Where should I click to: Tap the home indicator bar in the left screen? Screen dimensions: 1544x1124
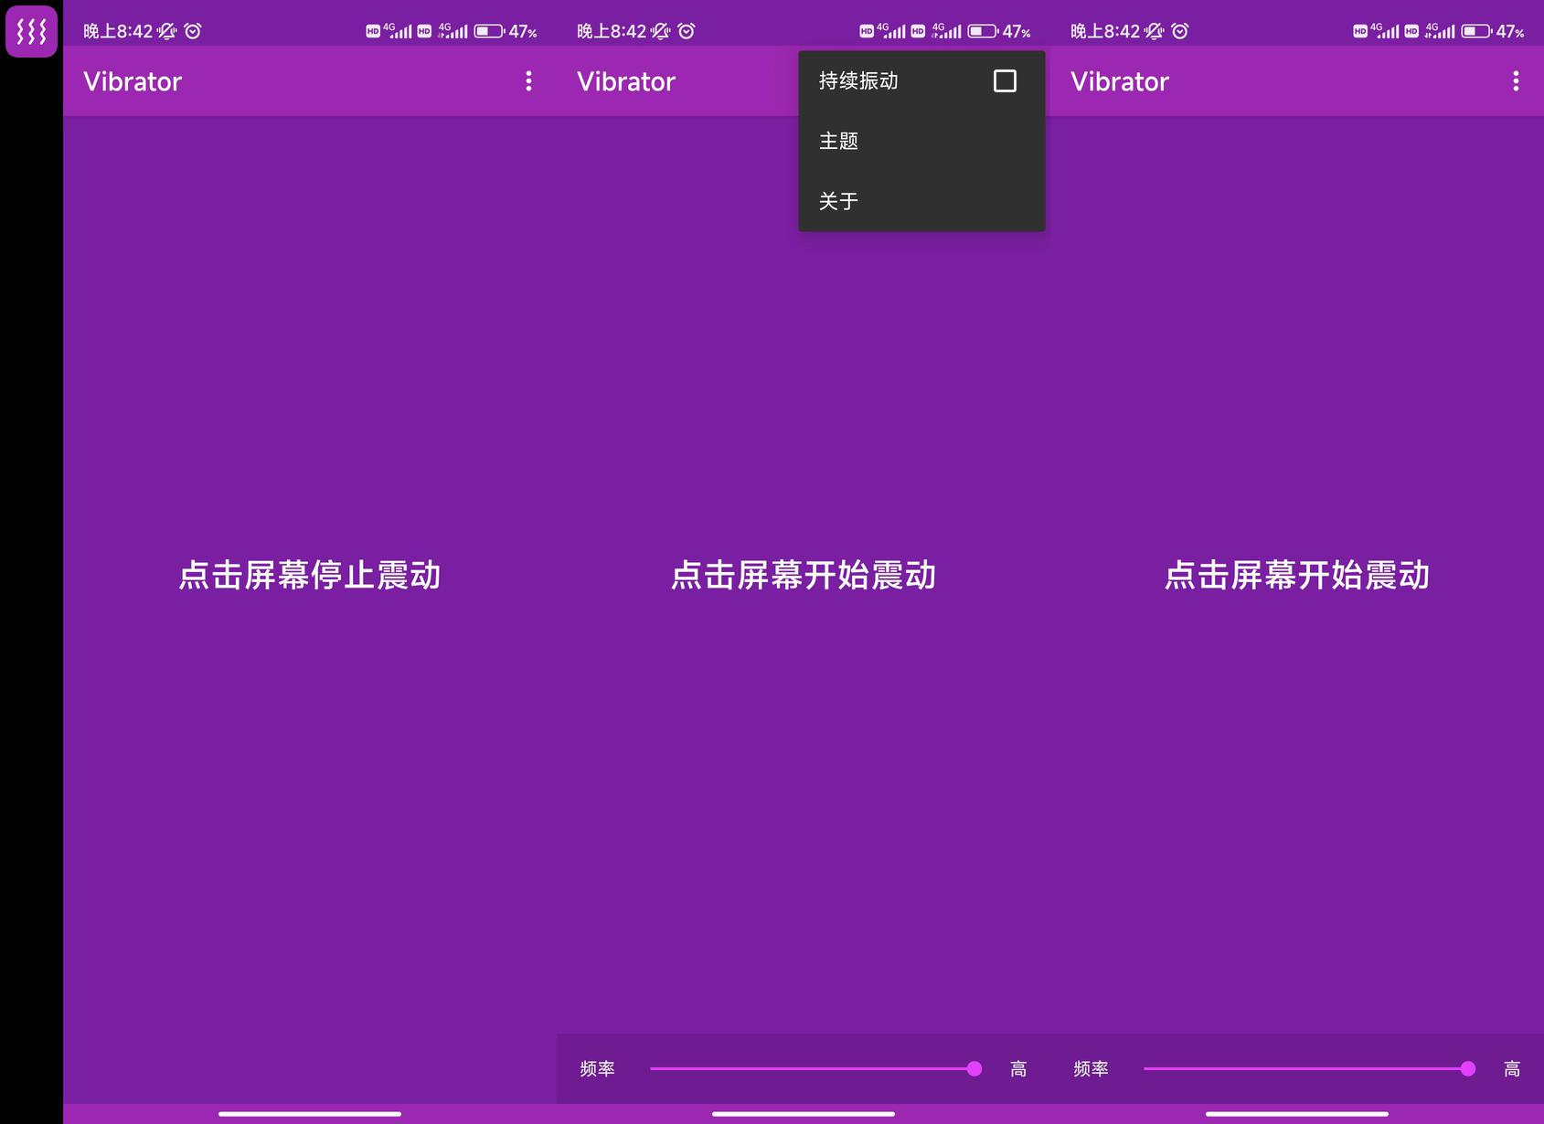[x=310, y=1114]
